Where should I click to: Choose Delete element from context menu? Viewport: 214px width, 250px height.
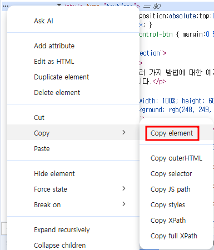click(x=73, y=93)
